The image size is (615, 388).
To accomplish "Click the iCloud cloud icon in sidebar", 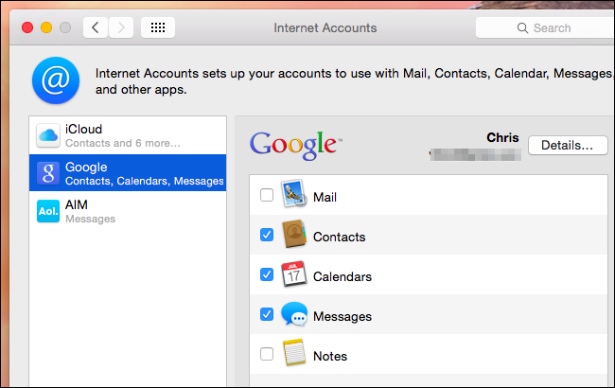I will pos(49,135).
